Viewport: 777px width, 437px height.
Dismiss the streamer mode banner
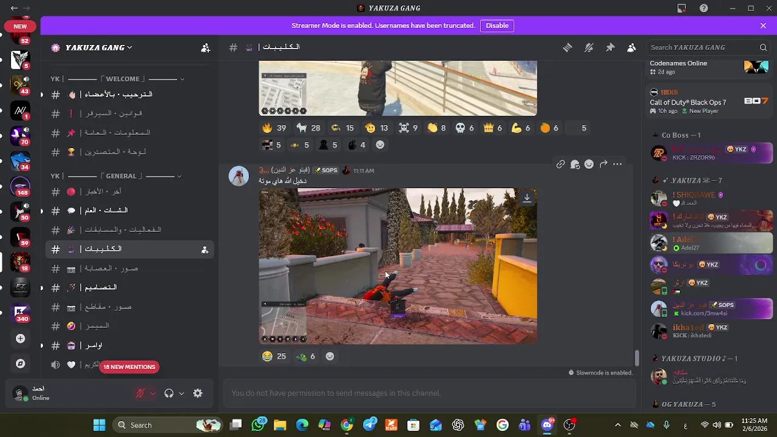tap(763, 25)
